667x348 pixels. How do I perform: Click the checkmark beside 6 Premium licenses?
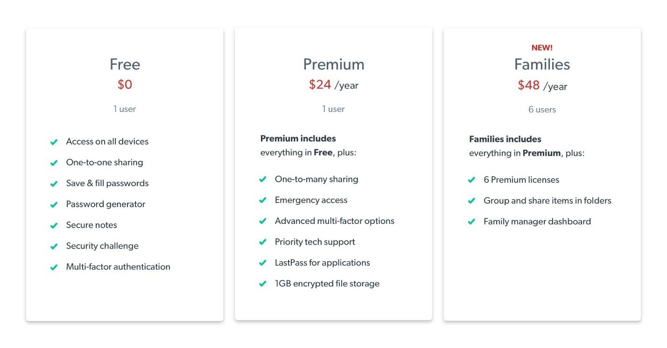tap(471, 180)
